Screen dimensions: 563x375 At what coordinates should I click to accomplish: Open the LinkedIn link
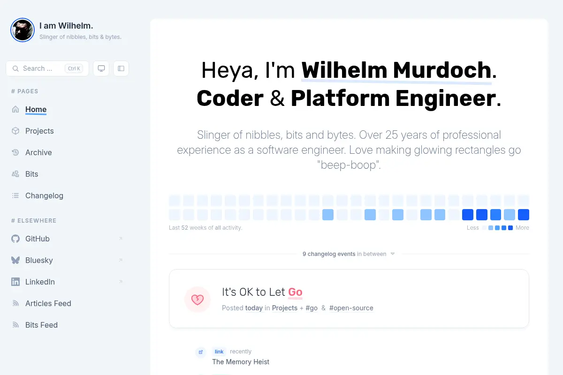pos(40,282)
